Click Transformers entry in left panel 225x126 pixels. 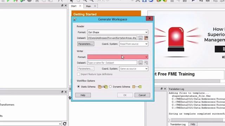point(7,105)
